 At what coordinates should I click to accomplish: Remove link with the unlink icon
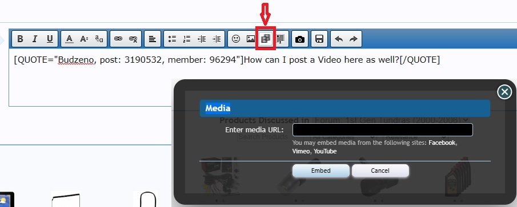tap(133, 39)
